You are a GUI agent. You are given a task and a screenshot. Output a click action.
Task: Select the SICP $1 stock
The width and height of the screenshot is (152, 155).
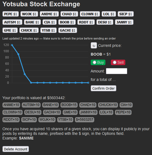(126, 14)
